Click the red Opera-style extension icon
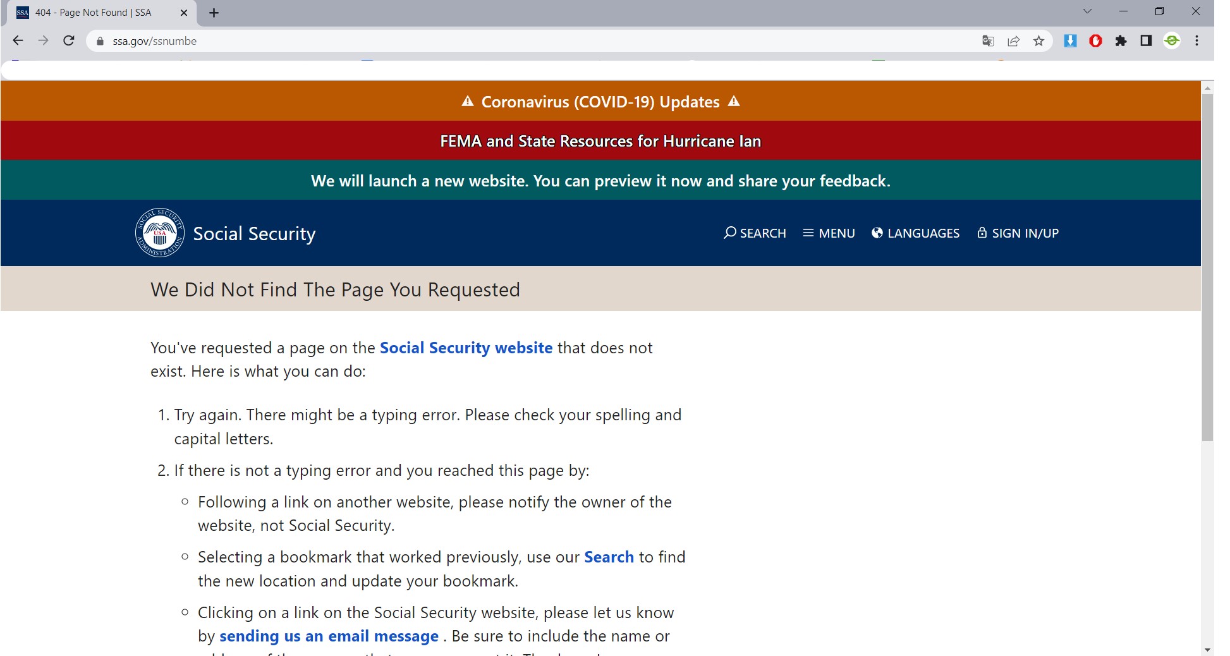The height and width of the screenshot is (656, 1230). click(1095, 41)
